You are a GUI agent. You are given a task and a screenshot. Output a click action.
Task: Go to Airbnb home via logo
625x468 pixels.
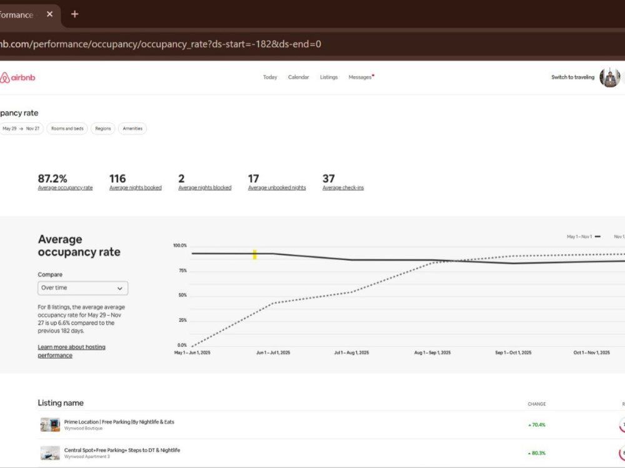coord(17,77)
